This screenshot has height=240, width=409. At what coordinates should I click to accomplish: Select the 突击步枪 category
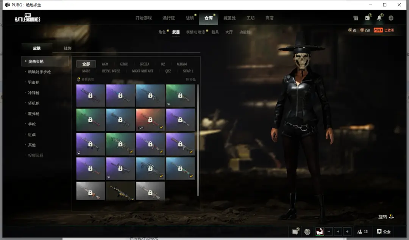45,61
